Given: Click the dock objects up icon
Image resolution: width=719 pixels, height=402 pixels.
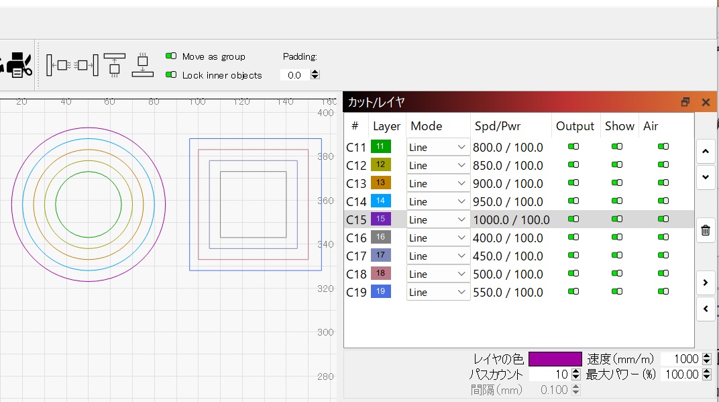Looking at the screenshot, I should 115,64.
